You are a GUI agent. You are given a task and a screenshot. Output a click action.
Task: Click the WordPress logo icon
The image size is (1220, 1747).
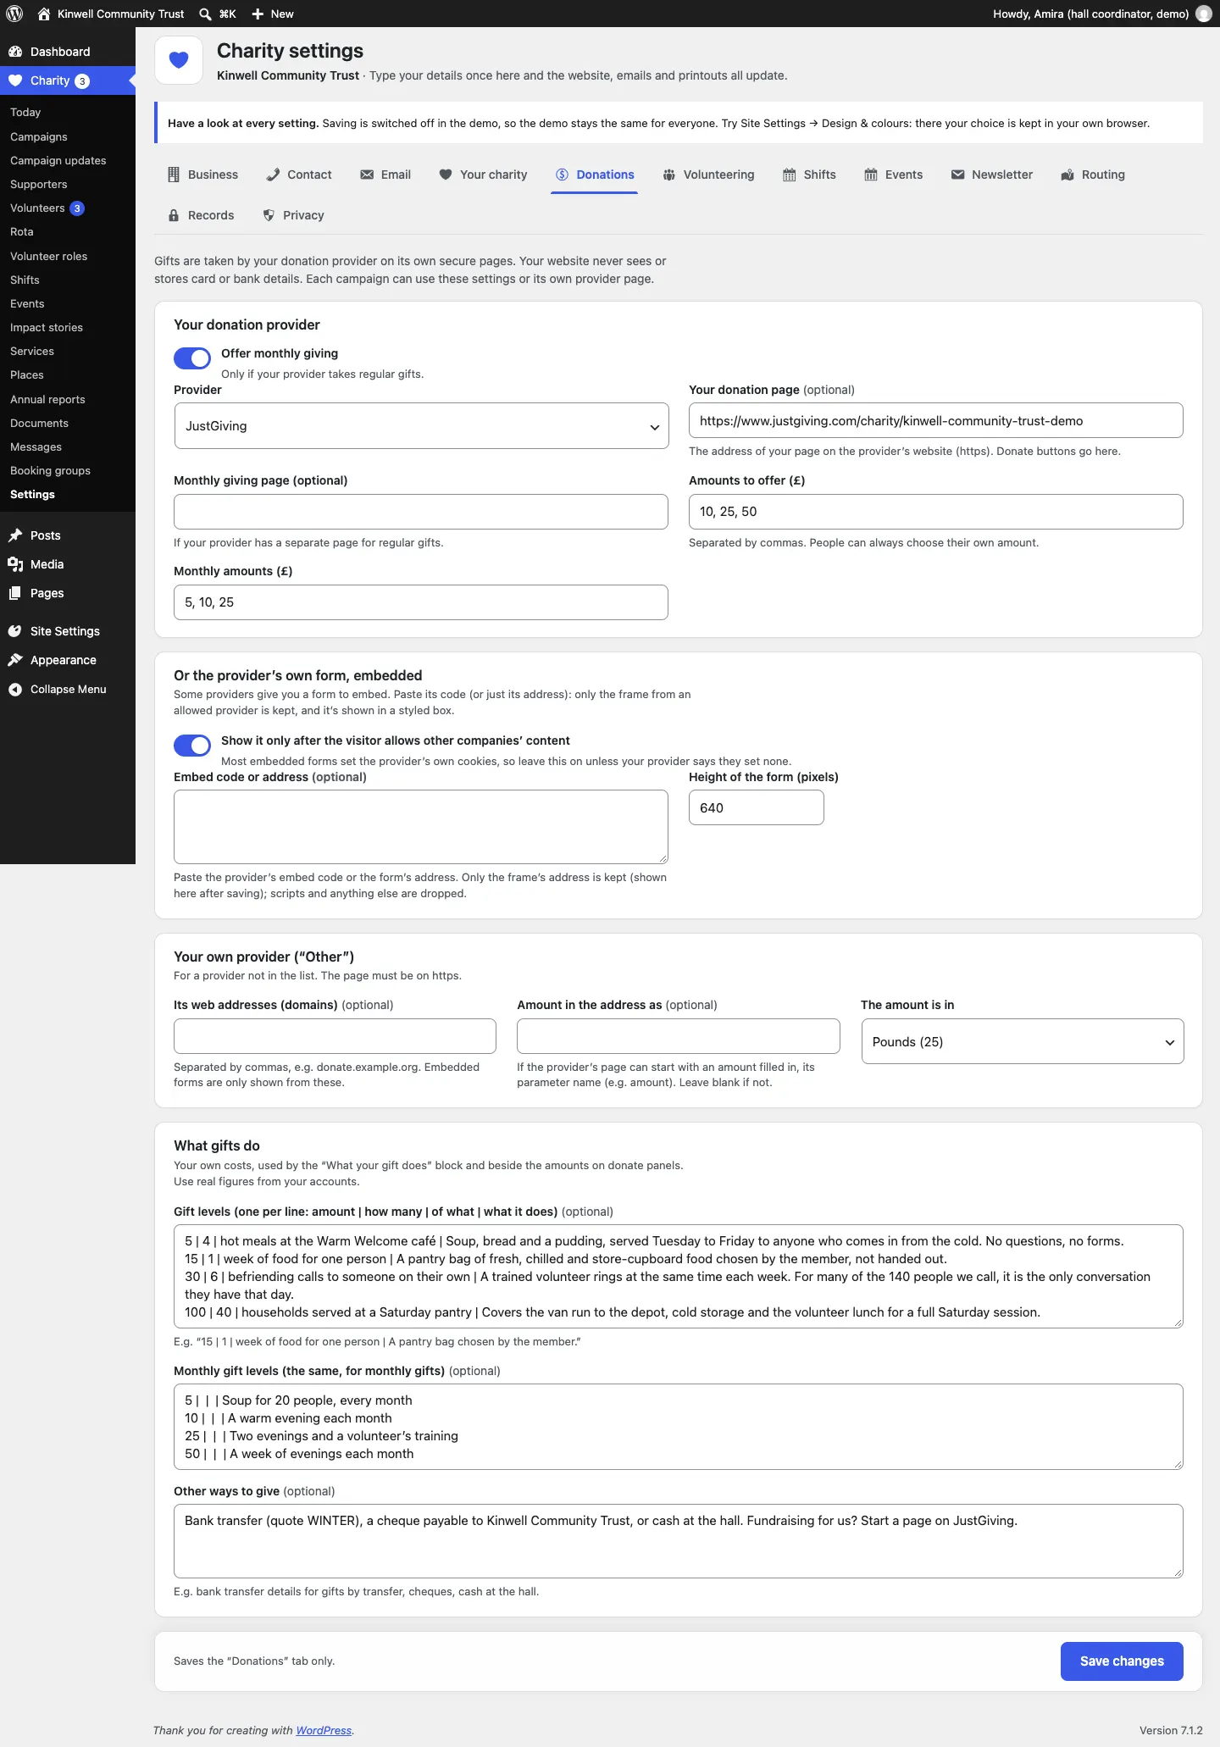14,14
